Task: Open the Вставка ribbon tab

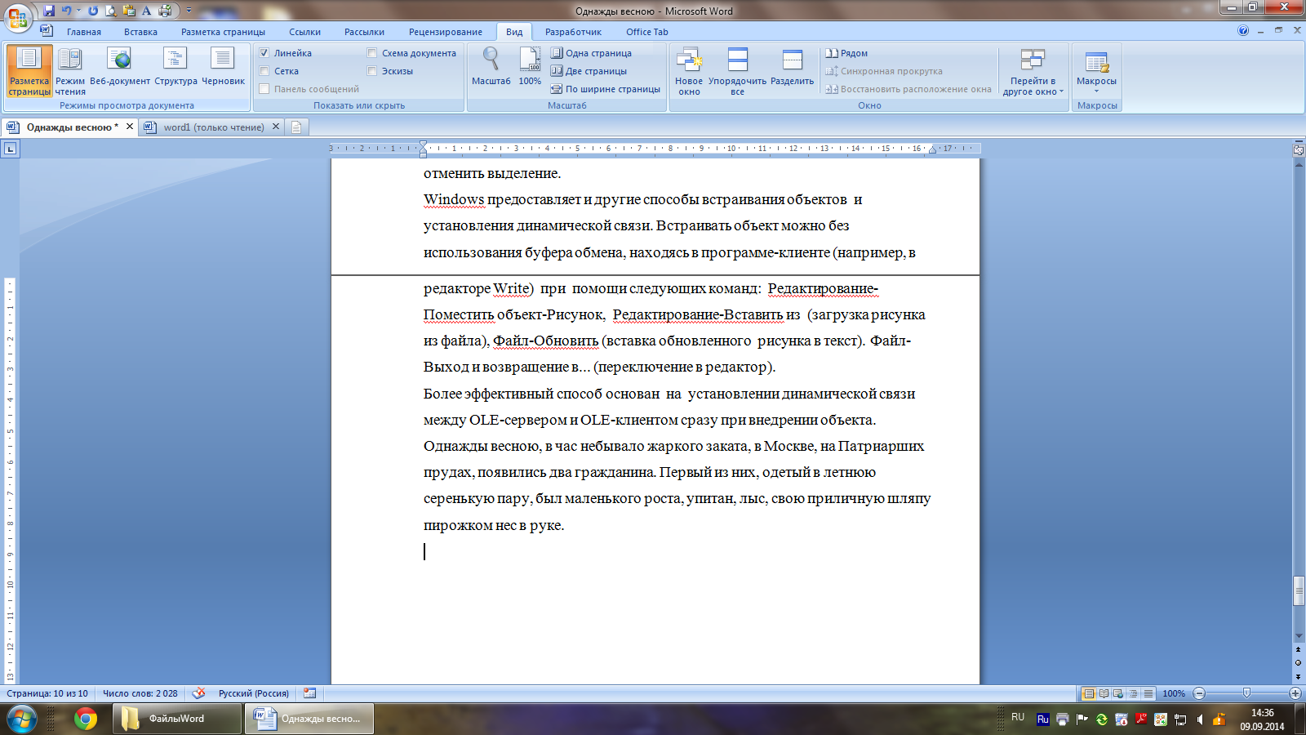Action: click(x=140, y=32)
